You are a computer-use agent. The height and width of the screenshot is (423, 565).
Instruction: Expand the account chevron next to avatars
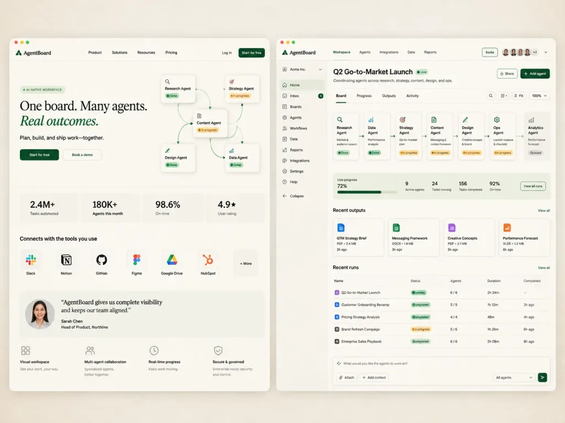coord(546,52)
